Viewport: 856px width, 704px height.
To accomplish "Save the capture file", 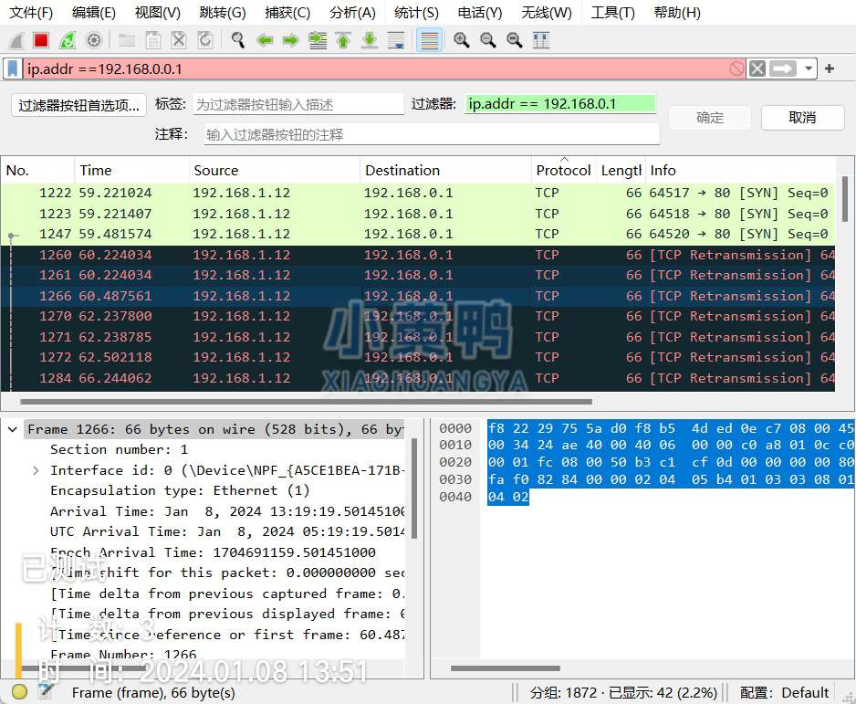I will [153, 40].
